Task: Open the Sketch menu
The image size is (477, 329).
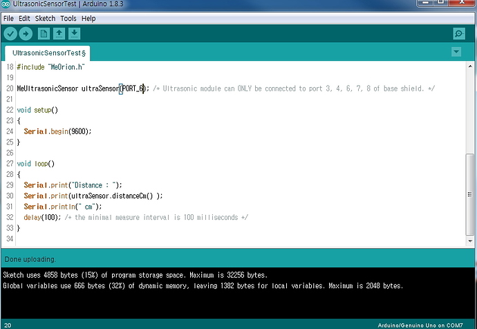Action: pyautogui.click(x=45, y=19)
